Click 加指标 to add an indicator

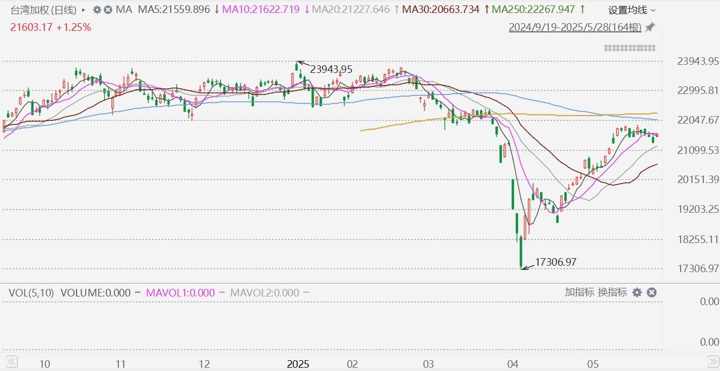pos(579,292)
